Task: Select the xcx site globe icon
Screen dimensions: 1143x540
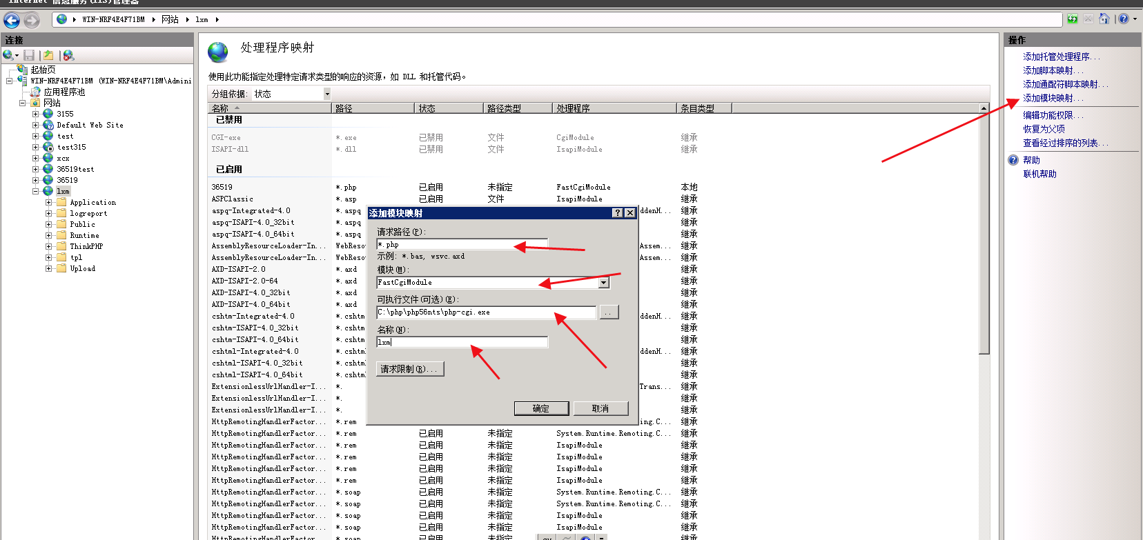Action: point(48,158)
